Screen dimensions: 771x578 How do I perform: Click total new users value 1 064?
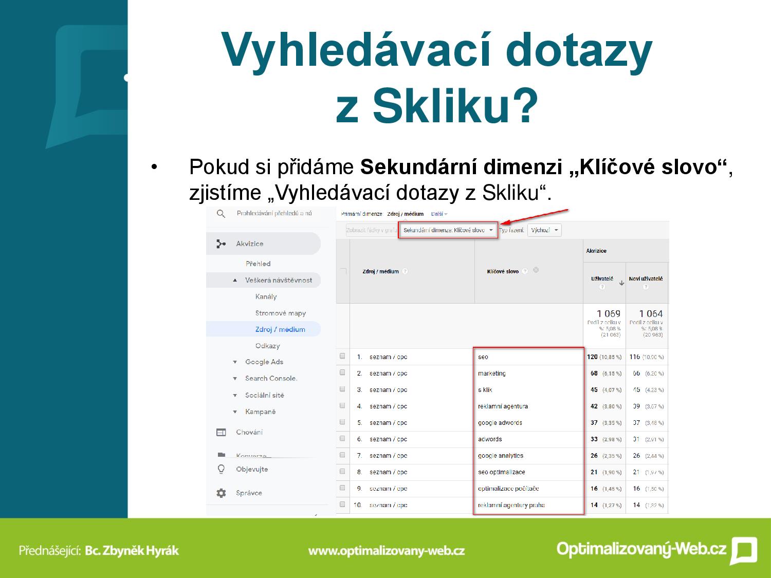coord(651,313)
